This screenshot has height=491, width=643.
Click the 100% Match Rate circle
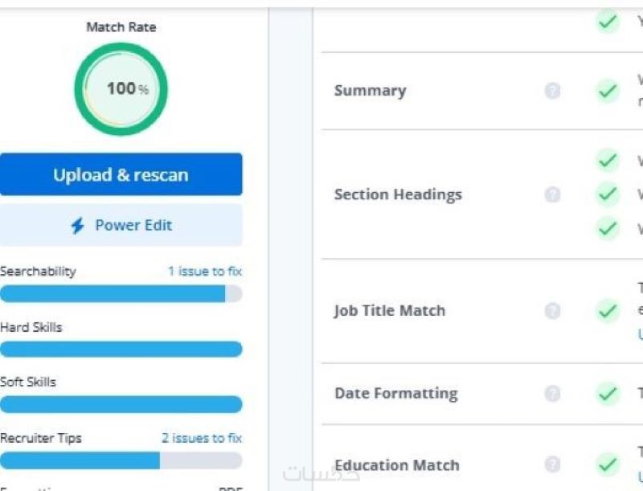pyautogui.click(x=121, y=89)
